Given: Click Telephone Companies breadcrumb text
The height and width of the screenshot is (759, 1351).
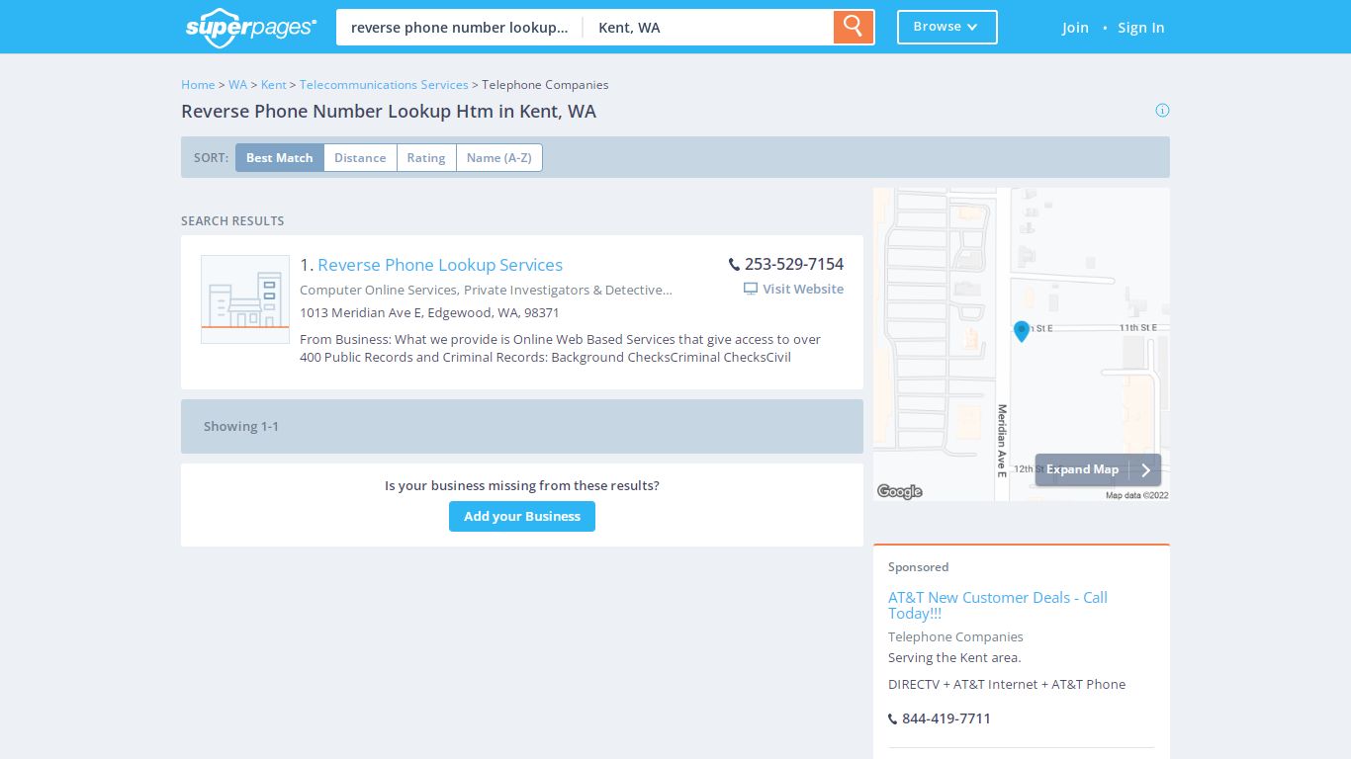Looking at the screenshot, I should [x=545, y=84].
